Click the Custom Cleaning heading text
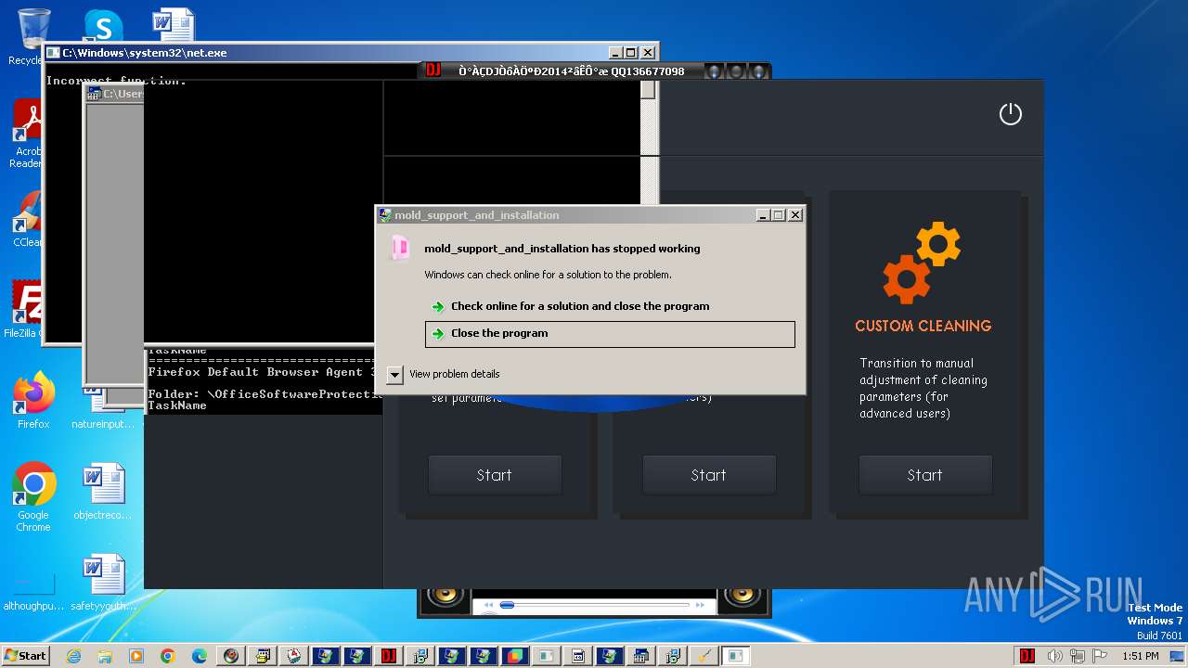 click(x=923, y=326)
